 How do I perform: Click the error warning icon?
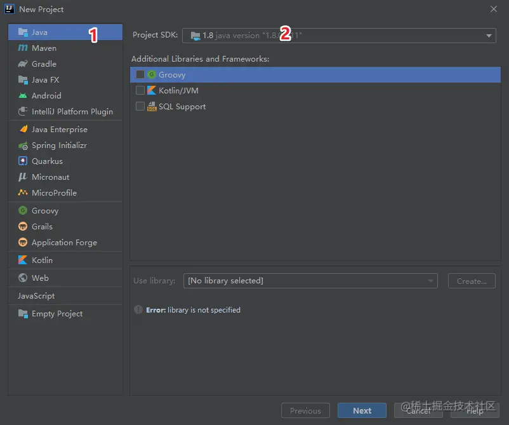[138, 309]
